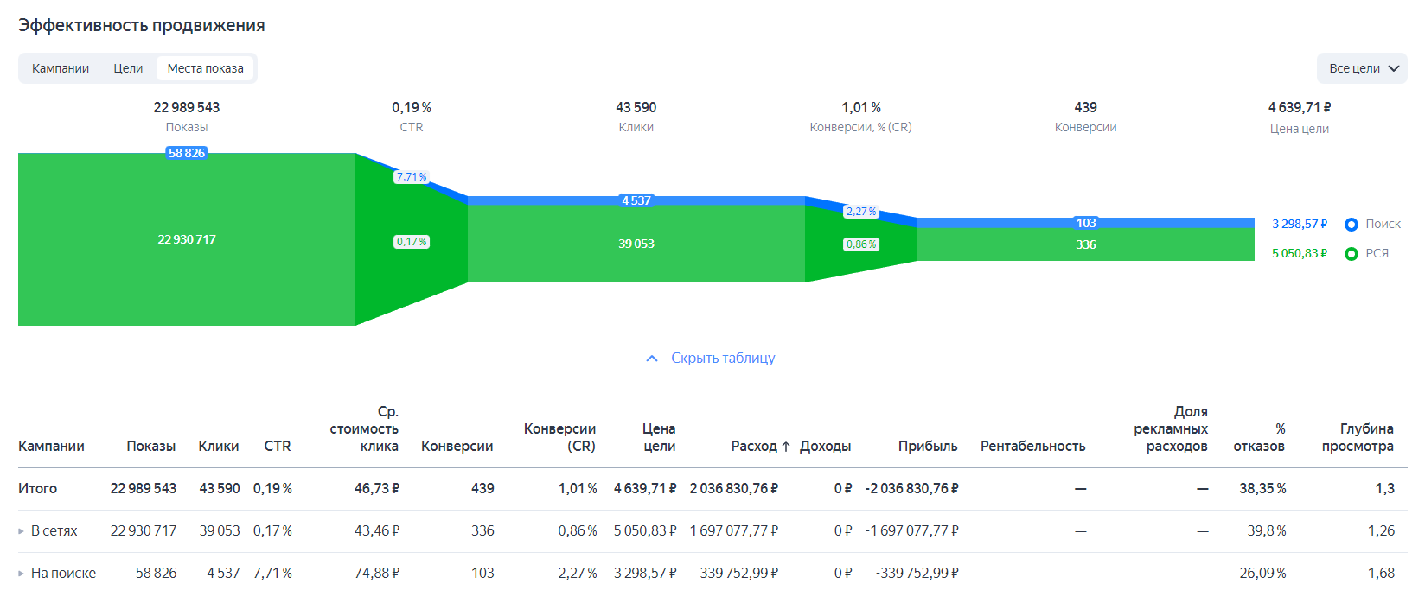Click the Цена цели column header
The width and height of the screenshot is (1425, 603).
(x=659, y=437)
